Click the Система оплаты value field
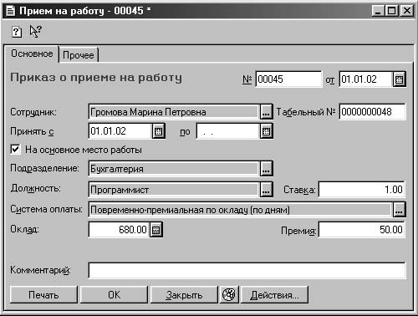The height and width of the screenshot is (316, 418). 241,210
